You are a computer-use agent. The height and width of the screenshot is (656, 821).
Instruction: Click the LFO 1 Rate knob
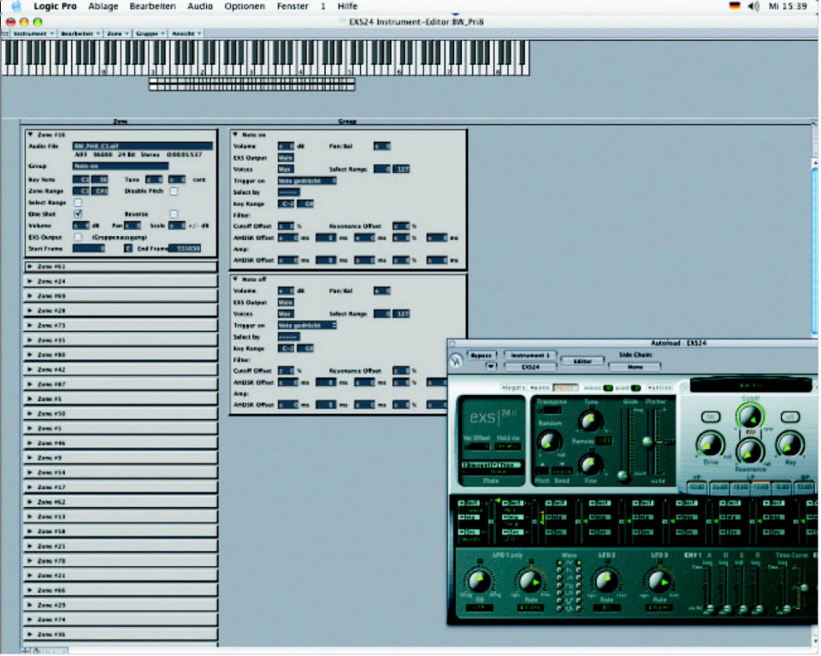tap(530, 582)
